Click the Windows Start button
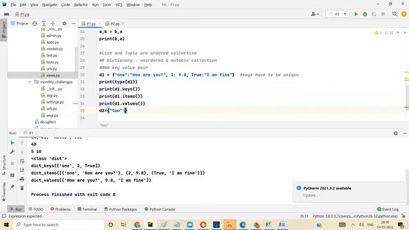 click(x=6, y=224)
